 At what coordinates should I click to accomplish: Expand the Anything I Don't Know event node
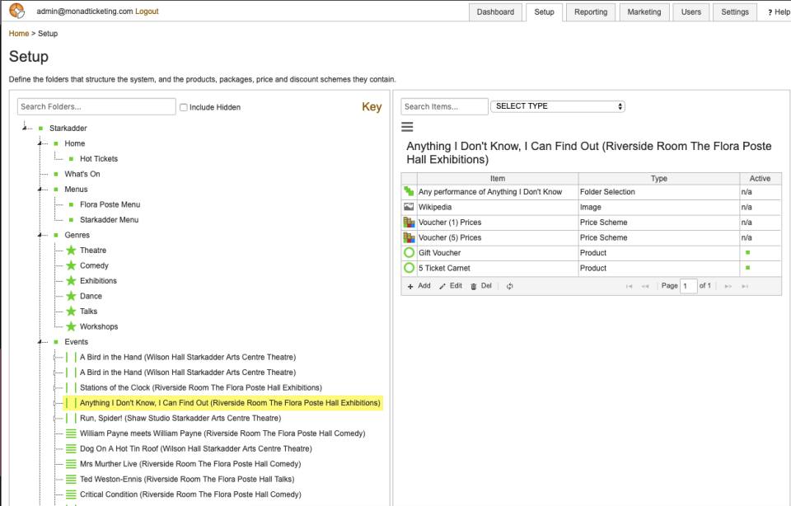[55, 403]
